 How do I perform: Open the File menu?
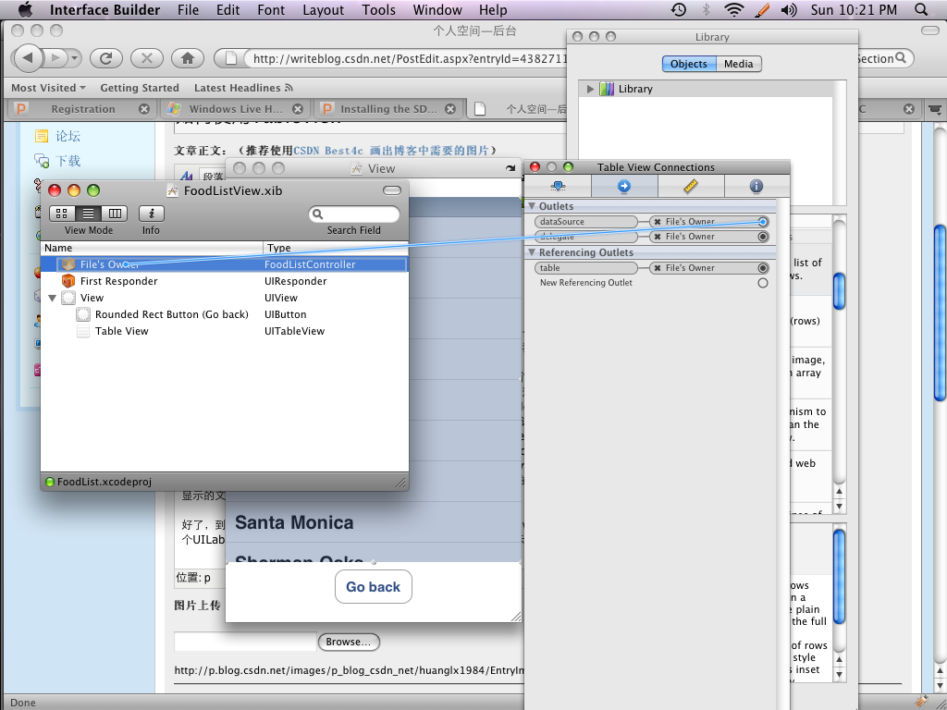[188, 9]
